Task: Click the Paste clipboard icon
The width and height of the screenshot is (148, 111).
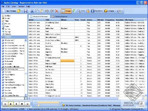Action: click(x=42, y=11)
